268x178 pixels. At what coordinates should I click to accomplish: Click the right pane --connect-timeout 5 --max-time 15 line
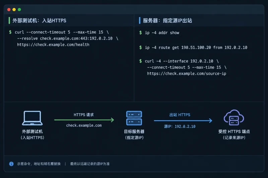187,67
